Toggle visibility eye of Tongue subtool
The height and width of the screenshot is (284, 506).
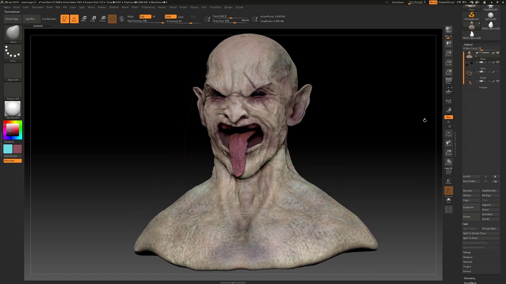[x=498, y=81]
